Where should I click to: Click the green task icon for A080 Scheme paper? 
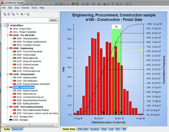coord(14,55)
